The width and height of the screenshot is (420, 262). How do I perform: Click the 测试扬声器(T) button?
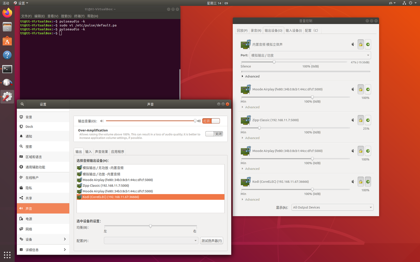click(x=212, y=241)
